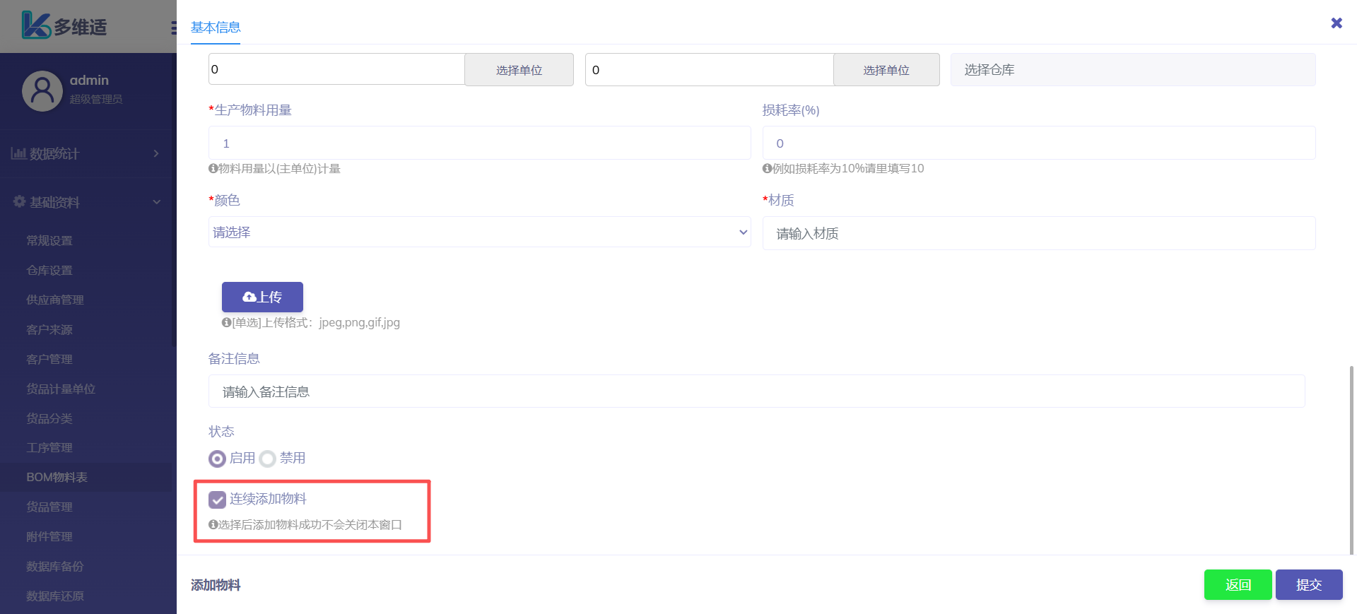Click the 多维适 logo icon
Viewport: 1357px width, 614px height.
point(35,25)
